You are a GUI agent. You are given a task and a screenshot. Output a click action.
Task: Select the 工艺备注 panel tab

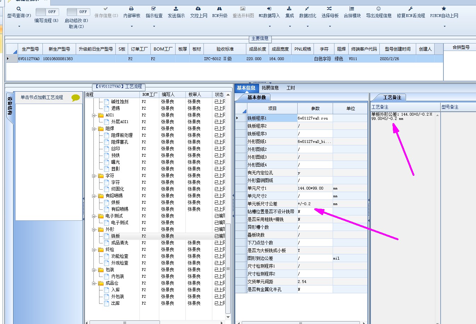[392, 97]
